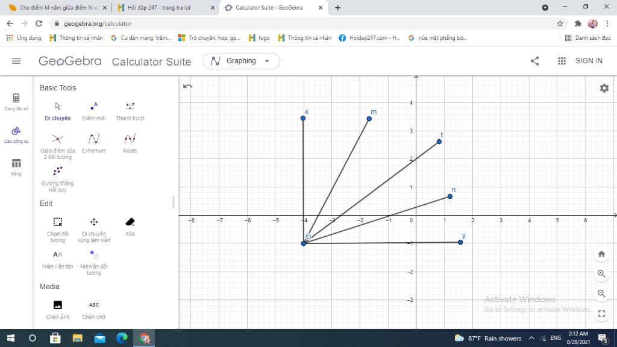Screen dimensions: 617x347
Task: Click point t on the graph
Action: click(439, 142)
